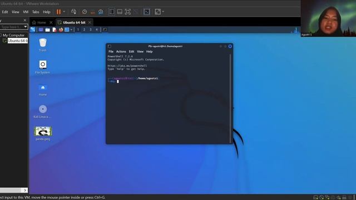356x200 pixels.
Task: Click the https://aka.ms/powershell link text
Action: point(127,66)
